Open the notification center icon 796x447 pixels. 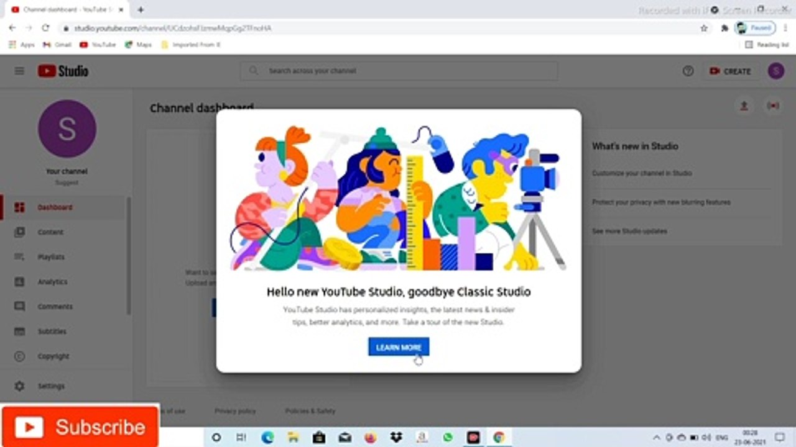(780, 437)
